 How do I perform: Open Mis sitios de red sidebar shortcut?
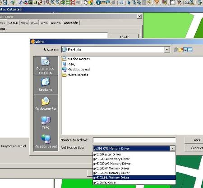pyautogui.click(x=46, y=141)
